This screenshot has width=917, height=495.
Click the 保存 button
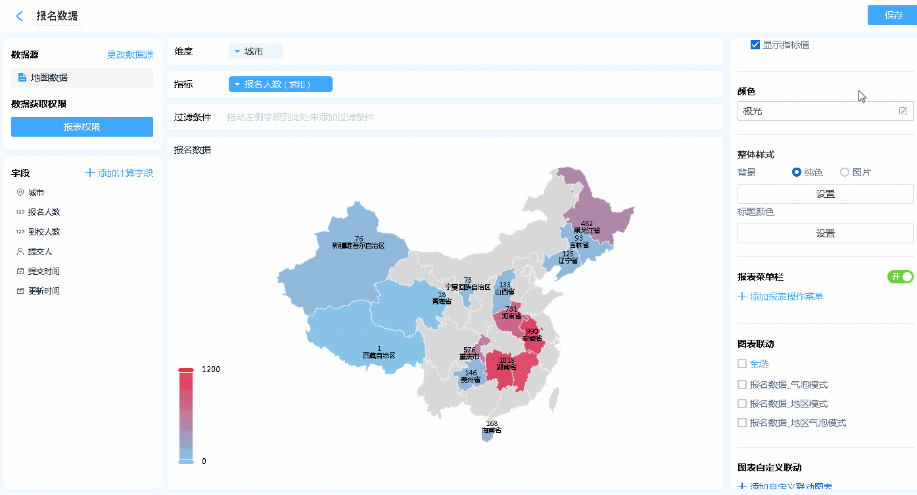coord(893,15)
